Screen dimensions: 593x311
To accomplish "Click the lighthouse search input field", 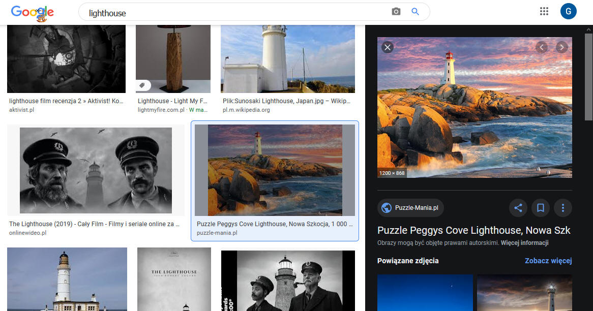I will (x=234, y=13).
